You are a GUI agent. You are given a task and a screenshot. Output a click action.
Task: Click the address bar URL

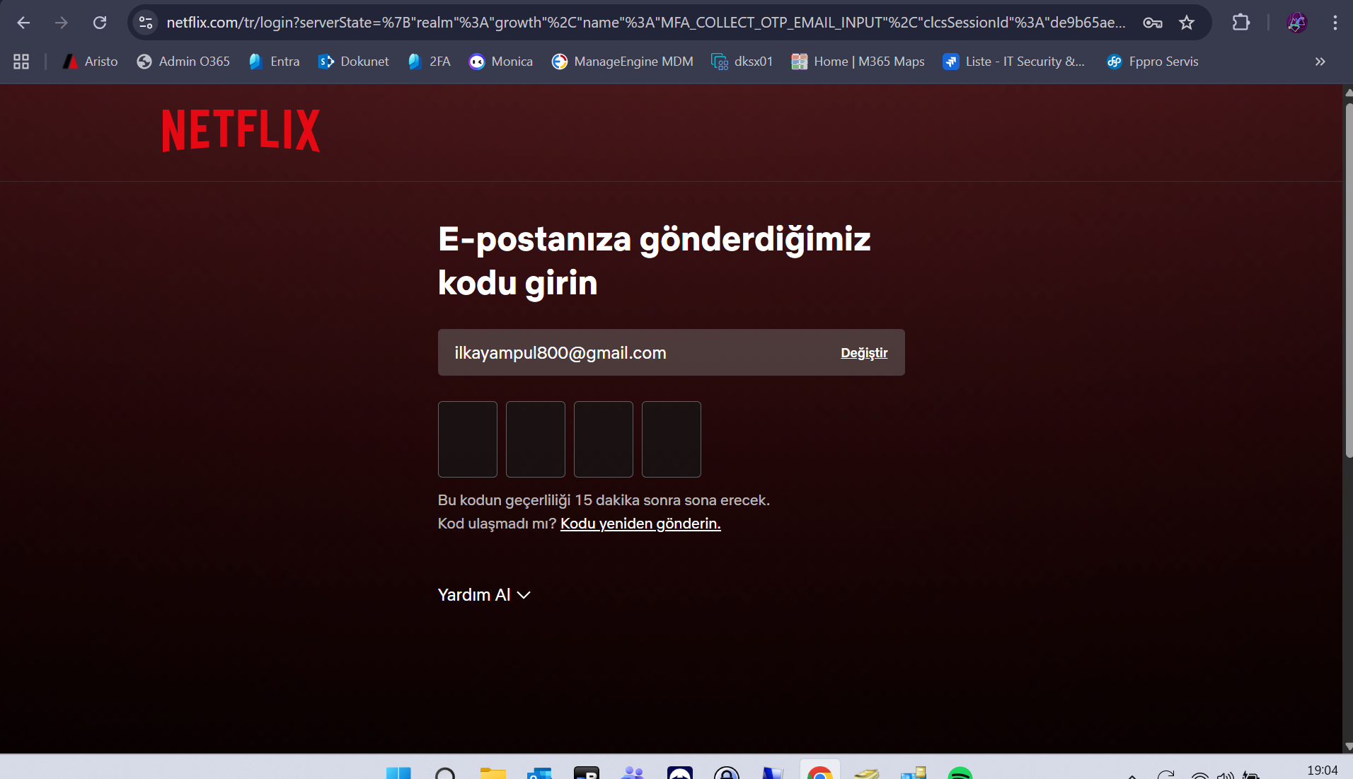coord(645,23)
